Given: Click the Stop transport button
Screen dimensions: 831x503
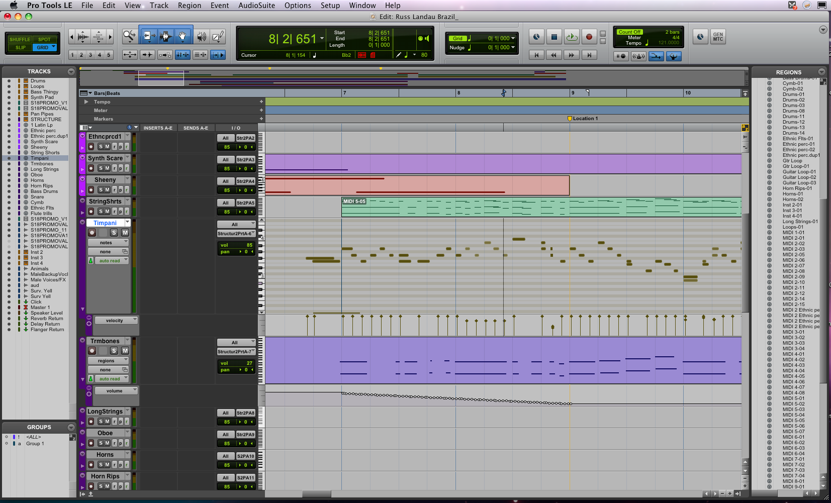Looking at the screenshot, I should [554, 37].
